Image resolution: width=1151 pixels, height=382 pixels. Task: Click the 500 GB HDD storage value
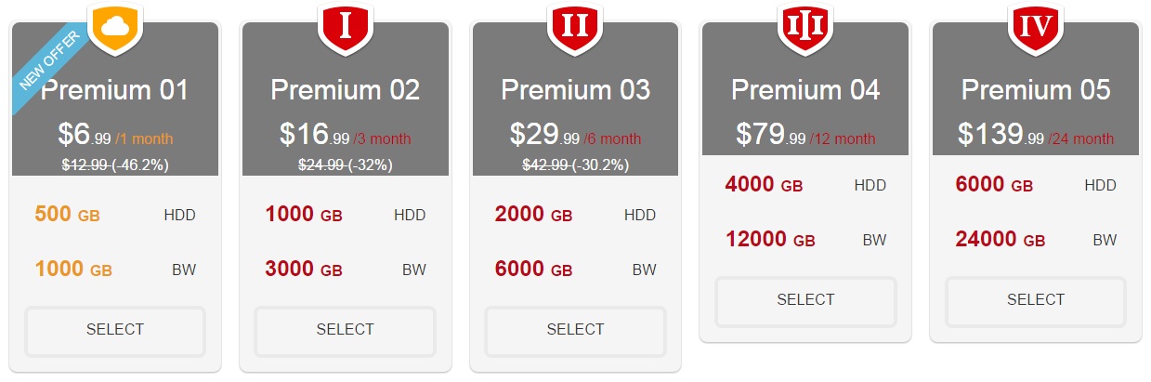tap(67, 215)
